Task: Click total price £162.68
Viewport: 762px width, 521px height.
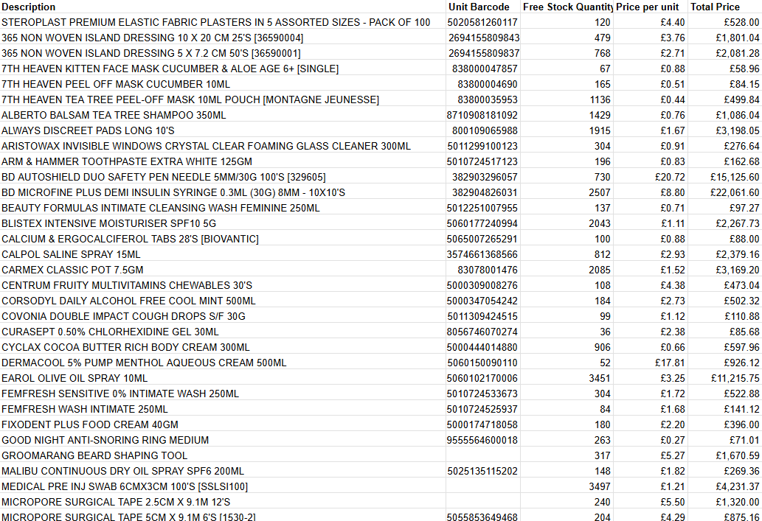Action: pyautogui.click(x=741, y=162)
